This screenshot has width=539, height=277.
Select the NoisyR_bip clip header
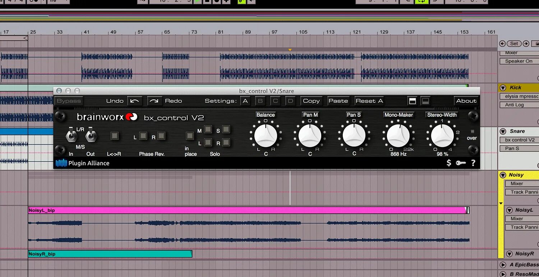click(x=110, y=254)
